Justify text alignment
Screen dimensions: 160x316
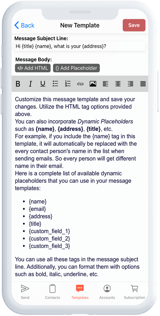143,84
